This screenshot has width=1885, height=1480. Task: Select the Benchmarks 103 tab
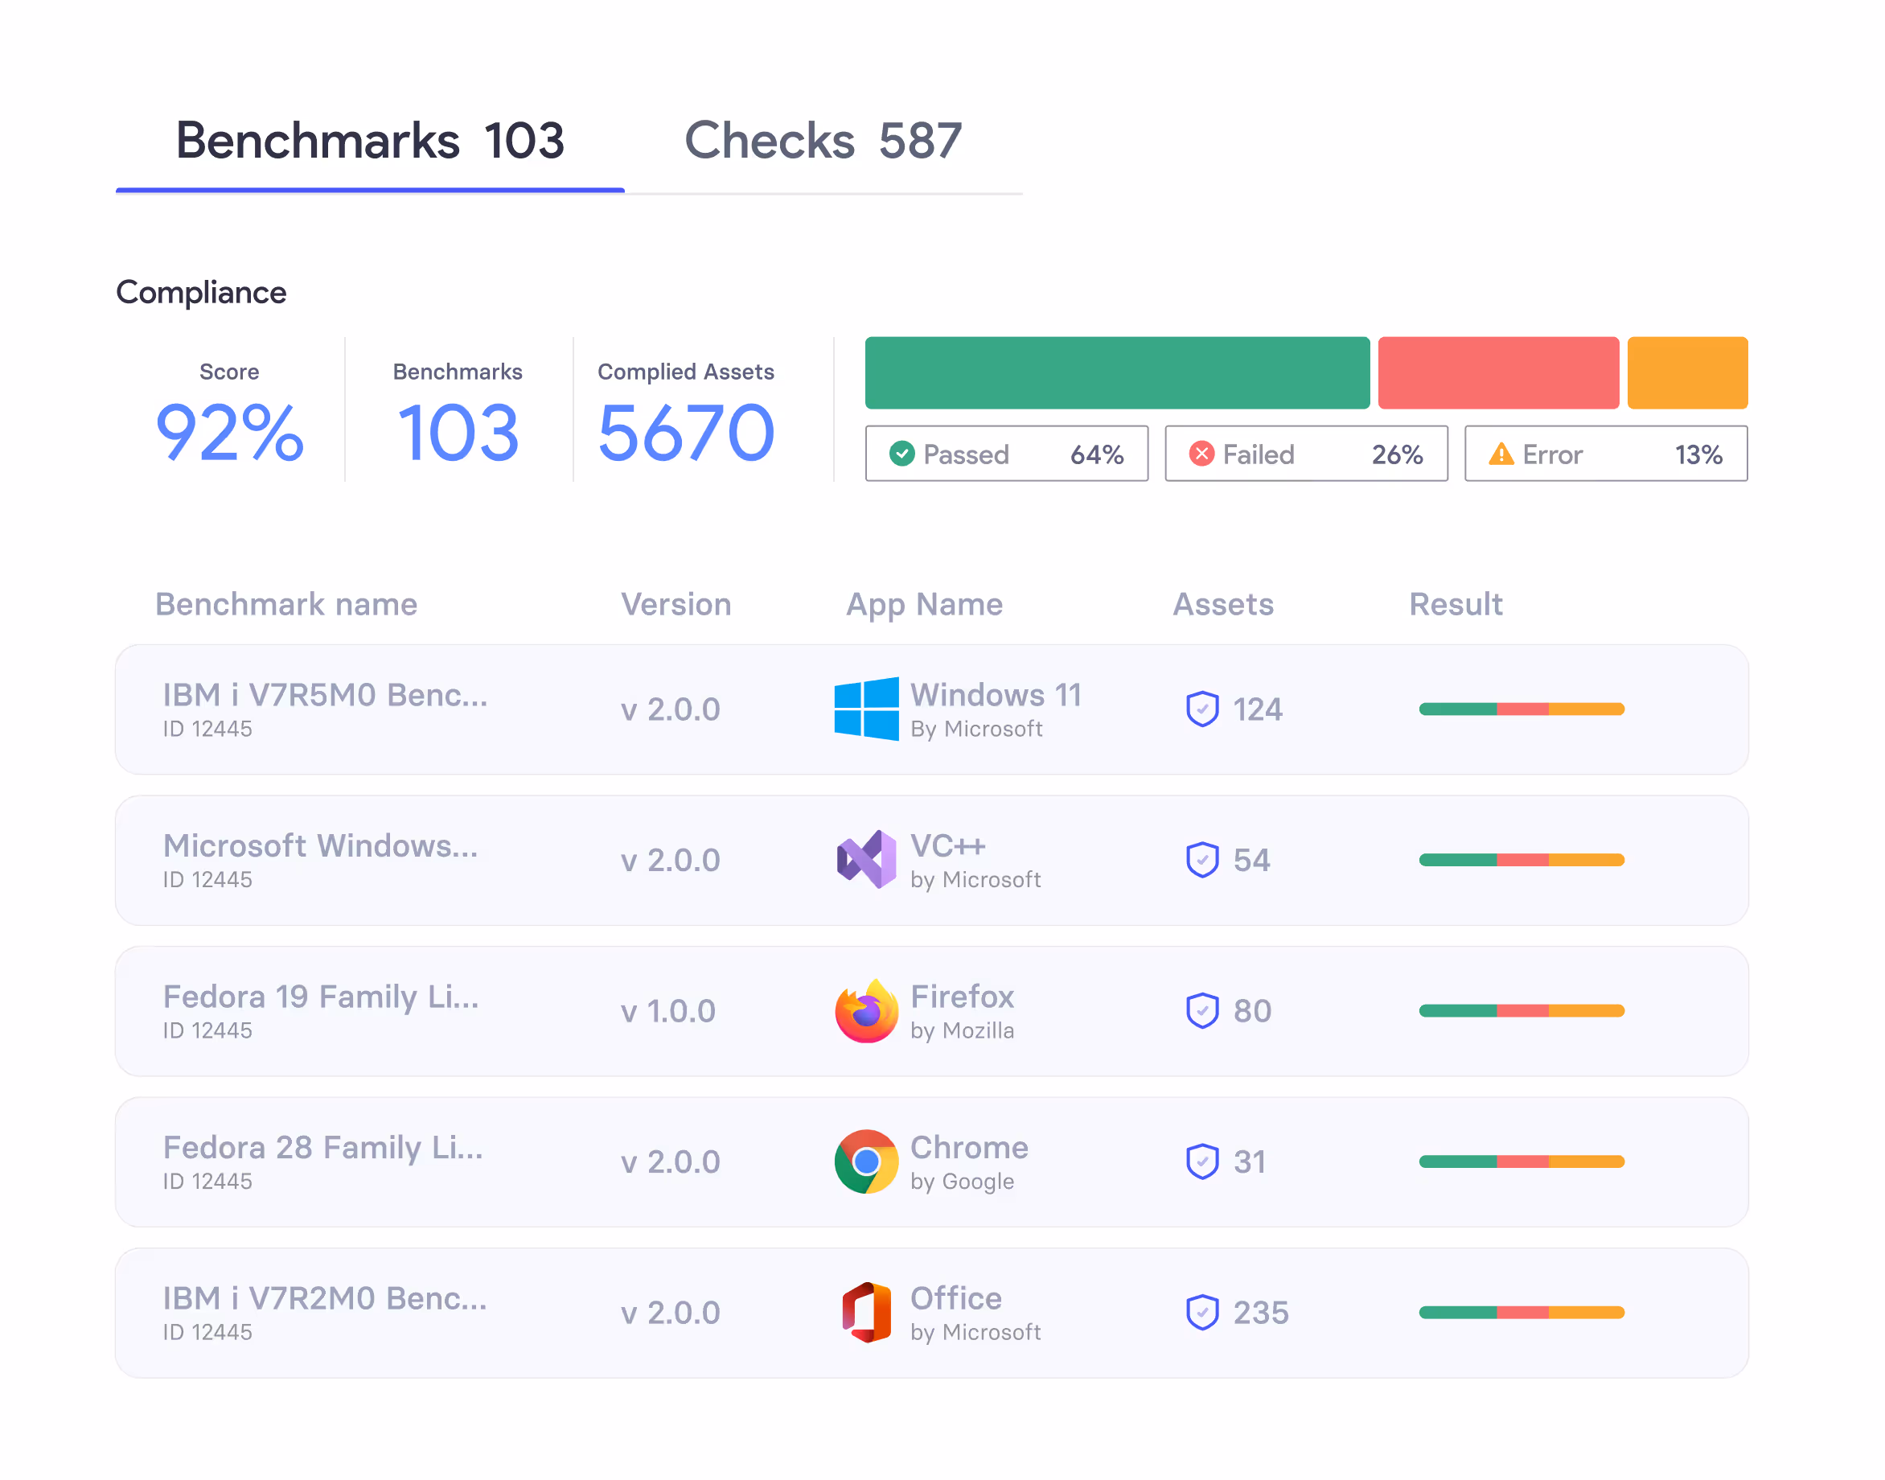tap(370, 141)
